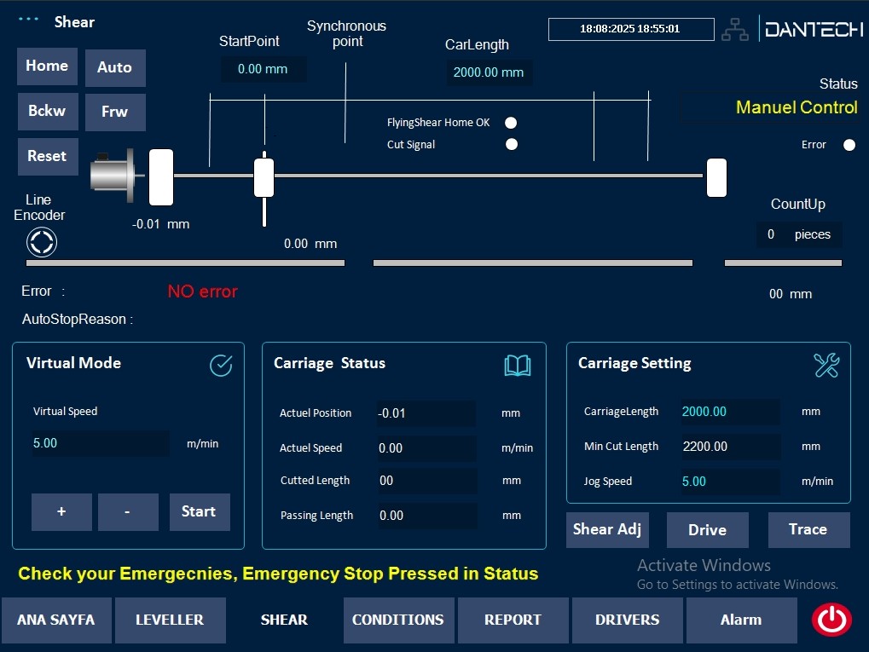Click the FlyingShear Home OK indicator
Screen dimensions: 869x652
click(511, 123)
